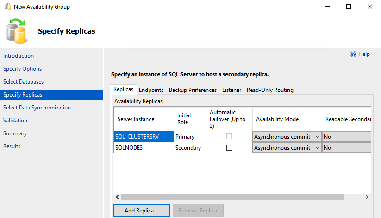Go to the Validation page
The image size is (381, 218).
(x=15, y=121)
